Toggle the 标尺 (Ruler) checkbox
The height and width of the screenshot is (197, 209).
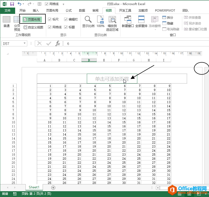pyautogui.click(x=50, y=19)
